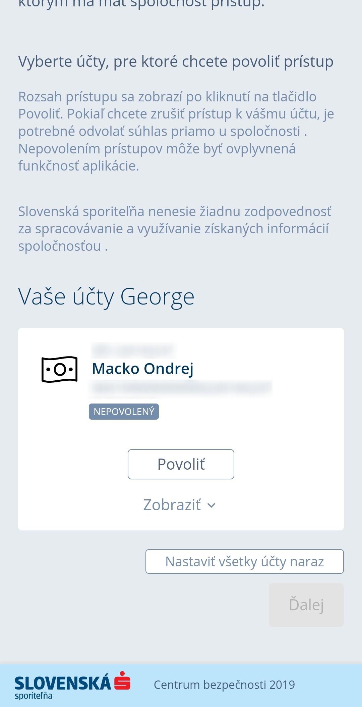Click the blurred IBAN below the name
The width and height of the screenshot is (362, 707).
click(x=181, y=388)
